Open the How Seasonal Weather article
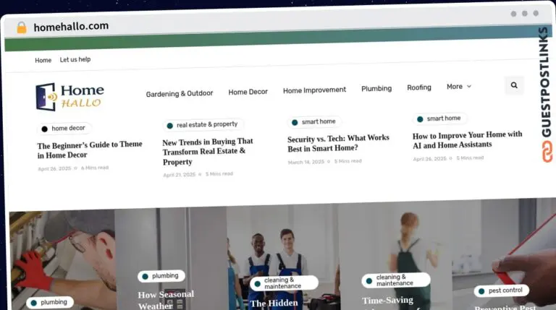Viewport: 556px width, 310px height. click(x=166, y=300)
